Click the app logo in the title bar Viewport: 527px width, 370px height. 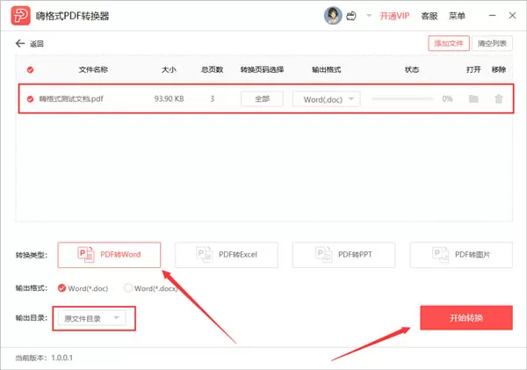point(20,16)
